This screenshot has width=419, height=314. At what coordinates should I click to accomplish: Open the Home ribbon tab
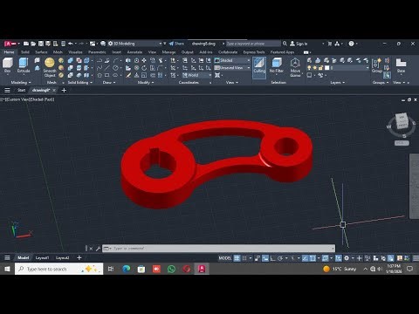tap(9, 52)
